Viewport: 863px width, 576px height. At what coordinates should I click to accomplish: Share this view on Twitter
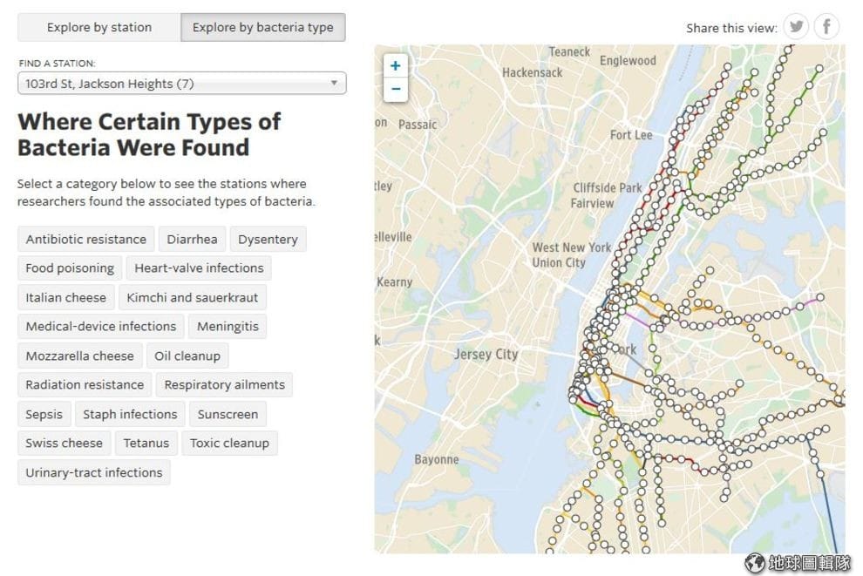pos(796,26)
